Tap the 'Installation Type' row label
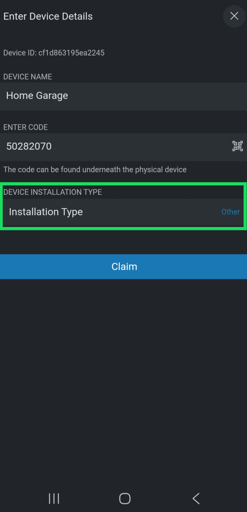The image size is (247, 512). [46, 212]
